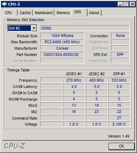This screenshot has height=153, width=137.
Task: Click the 400 MHz JEDEC #2 frequency
Action: [x=97, y=80]
